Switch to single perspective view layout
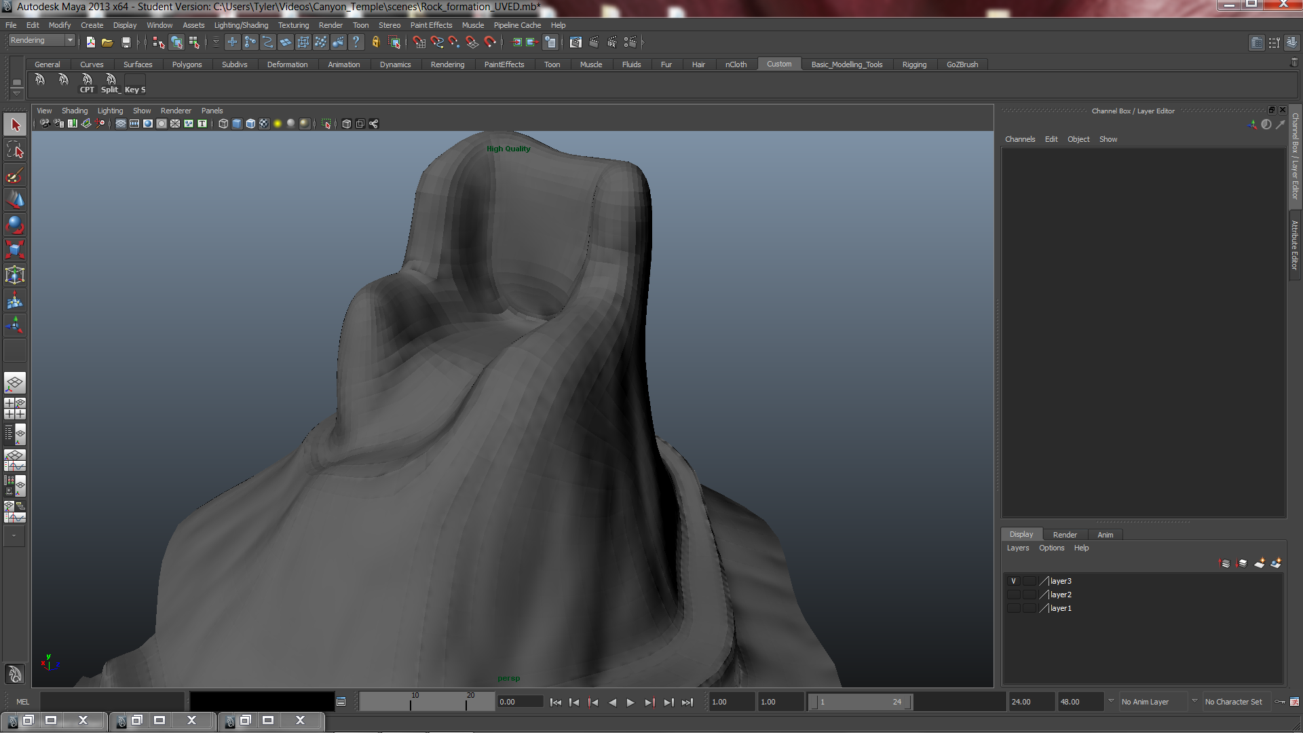Screen dimensions: 1303x733 click(x=15, y=383)
